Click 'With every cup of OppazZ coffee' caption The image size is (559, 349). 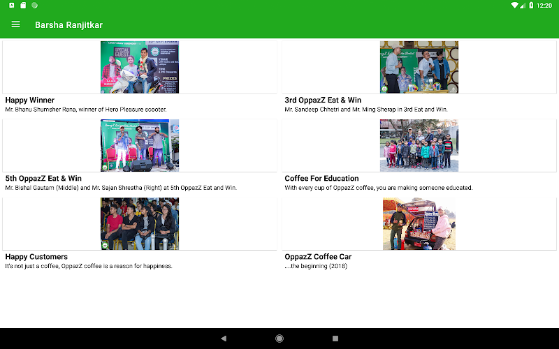point(379,188)
